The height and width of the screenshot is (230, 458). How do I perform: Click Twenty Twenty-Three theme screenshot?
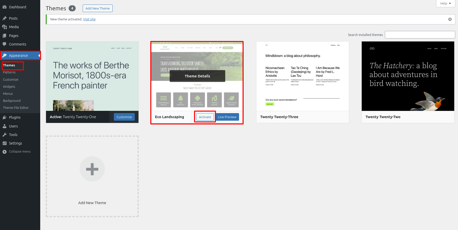pyautogui.click(x=303, y=76)
